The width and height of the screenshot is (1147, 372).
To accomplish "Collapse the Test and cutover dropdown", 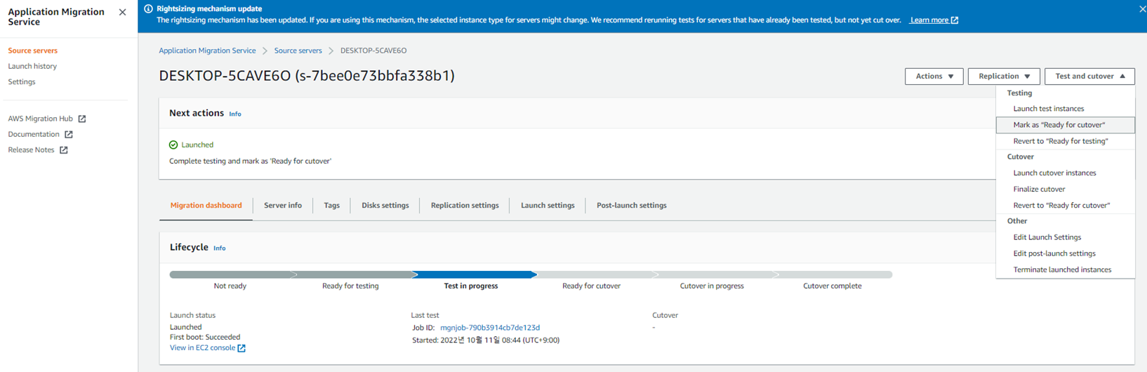I will (1089, 76).
